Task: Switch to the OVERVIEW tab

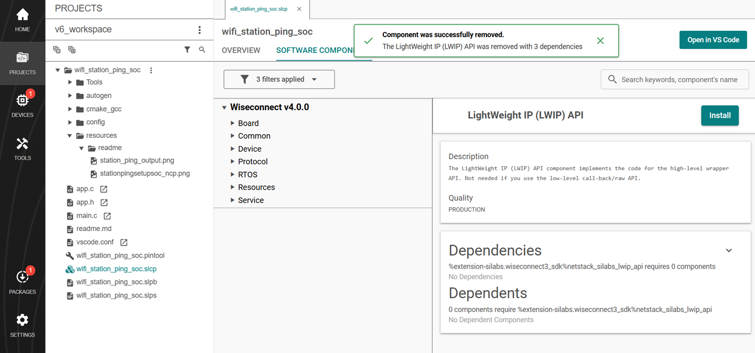Action: pyautogui.click(x=241, y=50)
